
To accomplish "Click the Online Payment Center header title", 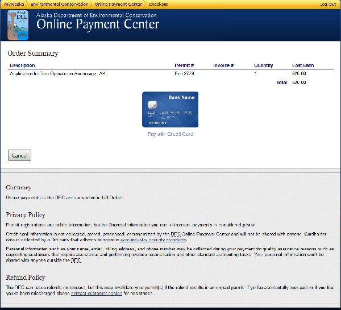I will (97, 24).
